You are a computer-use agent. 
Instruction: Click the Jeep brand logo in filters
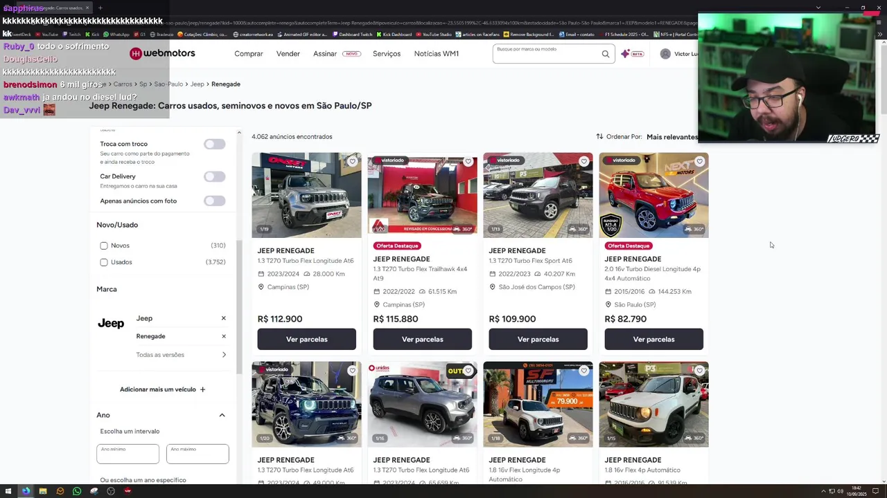pos(111,323)
